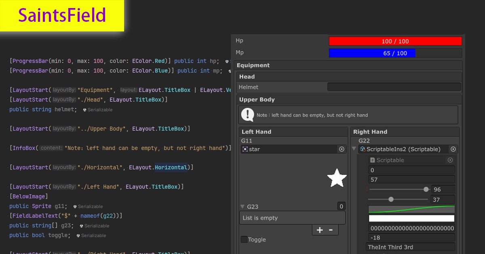Open the picker on the greyed Scriptable field
The width and height of the screenshot is (485, 254).
pyautogui.click(x=450, y=160)
